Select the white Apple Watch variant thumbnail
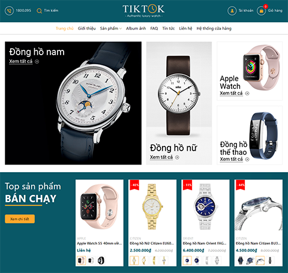 pyautogui.click(x=91, y=260)
